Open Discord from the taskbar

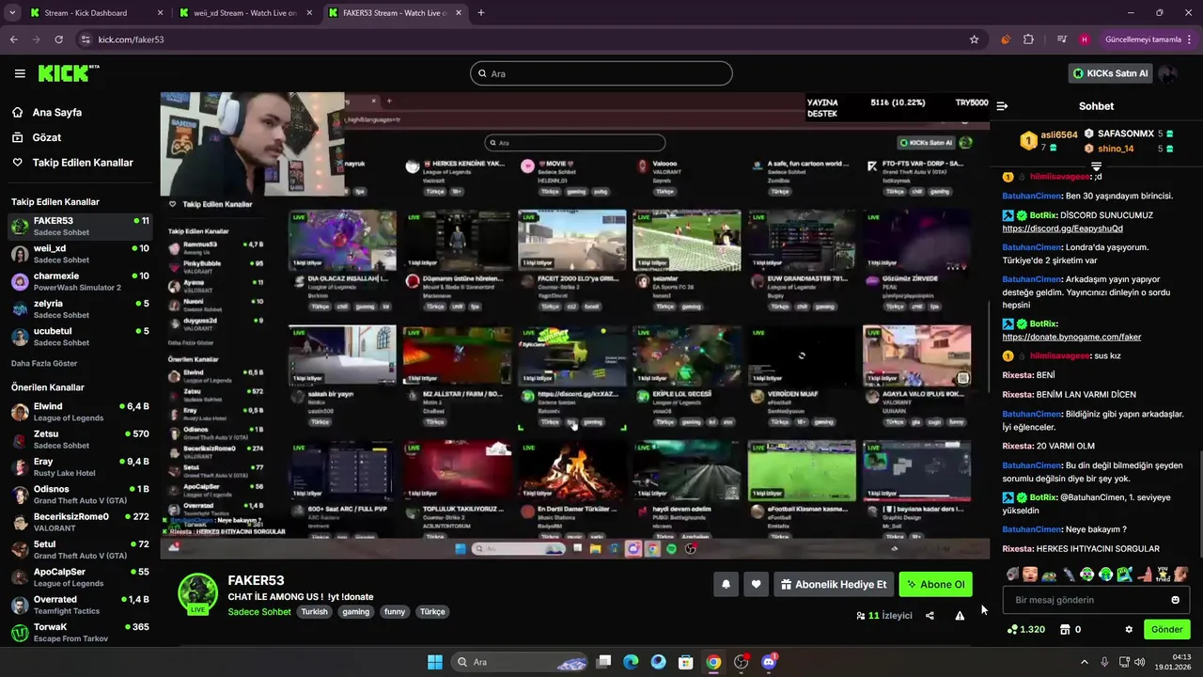point(769,662)
